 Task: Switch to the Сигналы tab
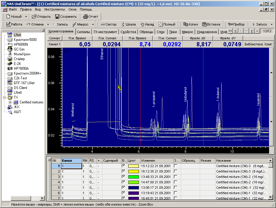coord(83,32)
